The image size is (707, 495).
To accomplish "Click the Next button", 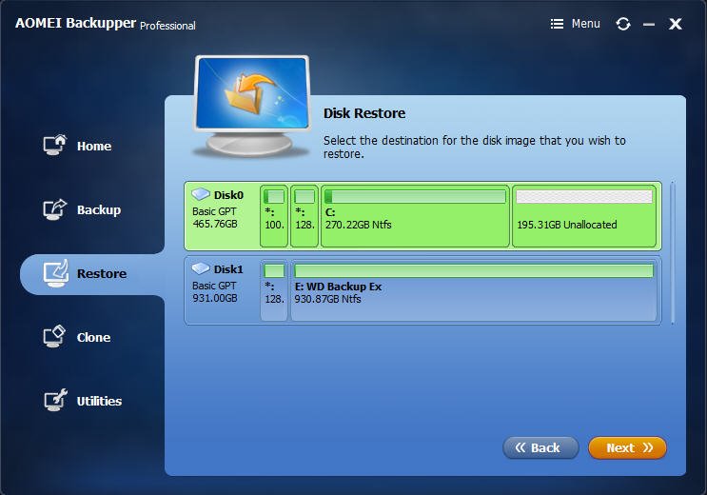I will click(x=627, y=447).
